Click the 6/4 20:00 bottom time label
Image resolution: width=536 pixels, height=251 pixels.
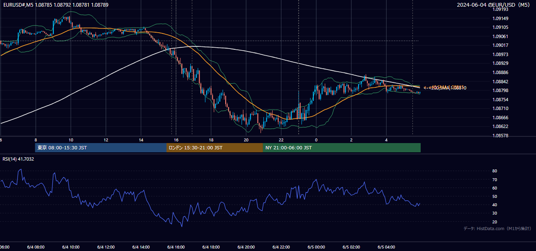[246, 247]
